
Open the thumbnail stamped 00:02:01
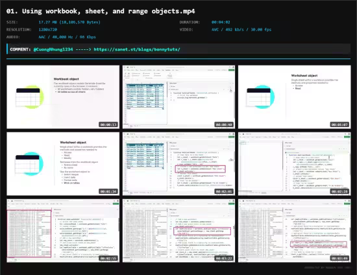point(178,164)
